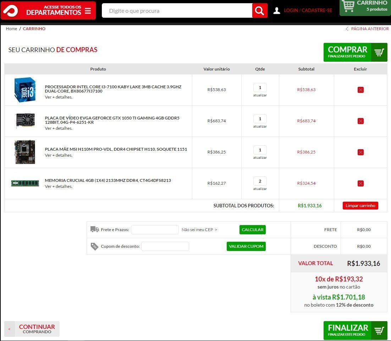The width and height of the screenshot is (391, 341).
Task: Click the delivery truck shipping icon
Action: tap(94, 229)
